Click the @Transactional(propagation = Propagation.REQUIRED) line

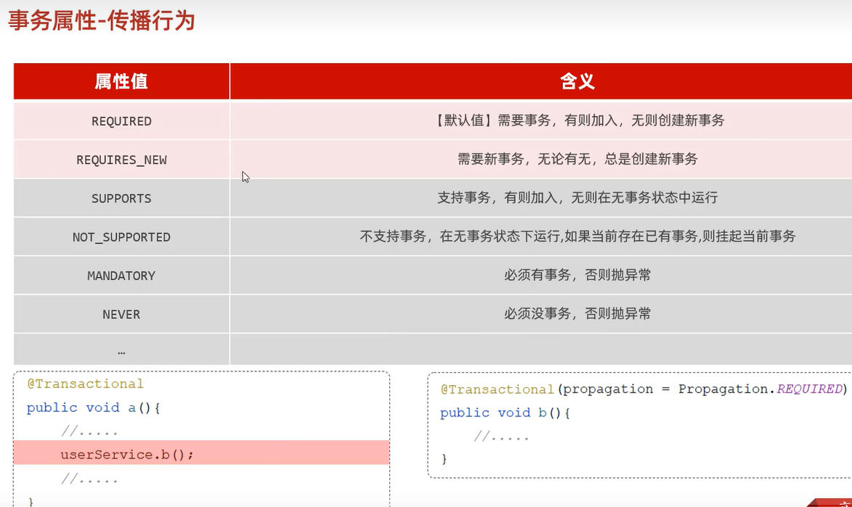(x=644, y=389)
